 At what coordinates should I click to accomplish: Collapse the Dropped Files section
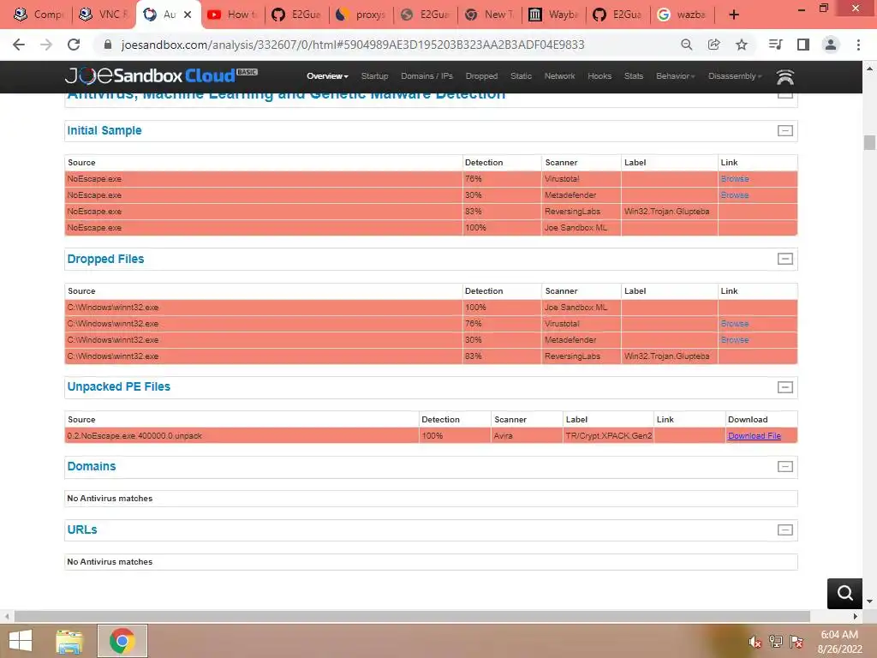point(785,259)
